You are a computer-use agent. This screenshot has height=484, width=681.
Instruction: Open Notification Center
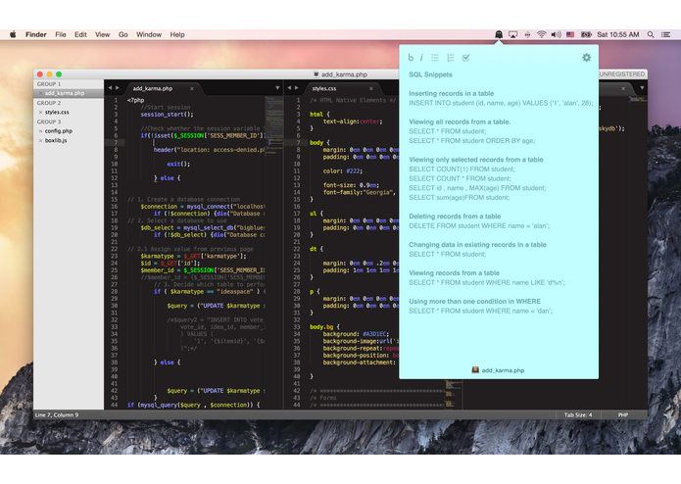click(x=665, y=34)
